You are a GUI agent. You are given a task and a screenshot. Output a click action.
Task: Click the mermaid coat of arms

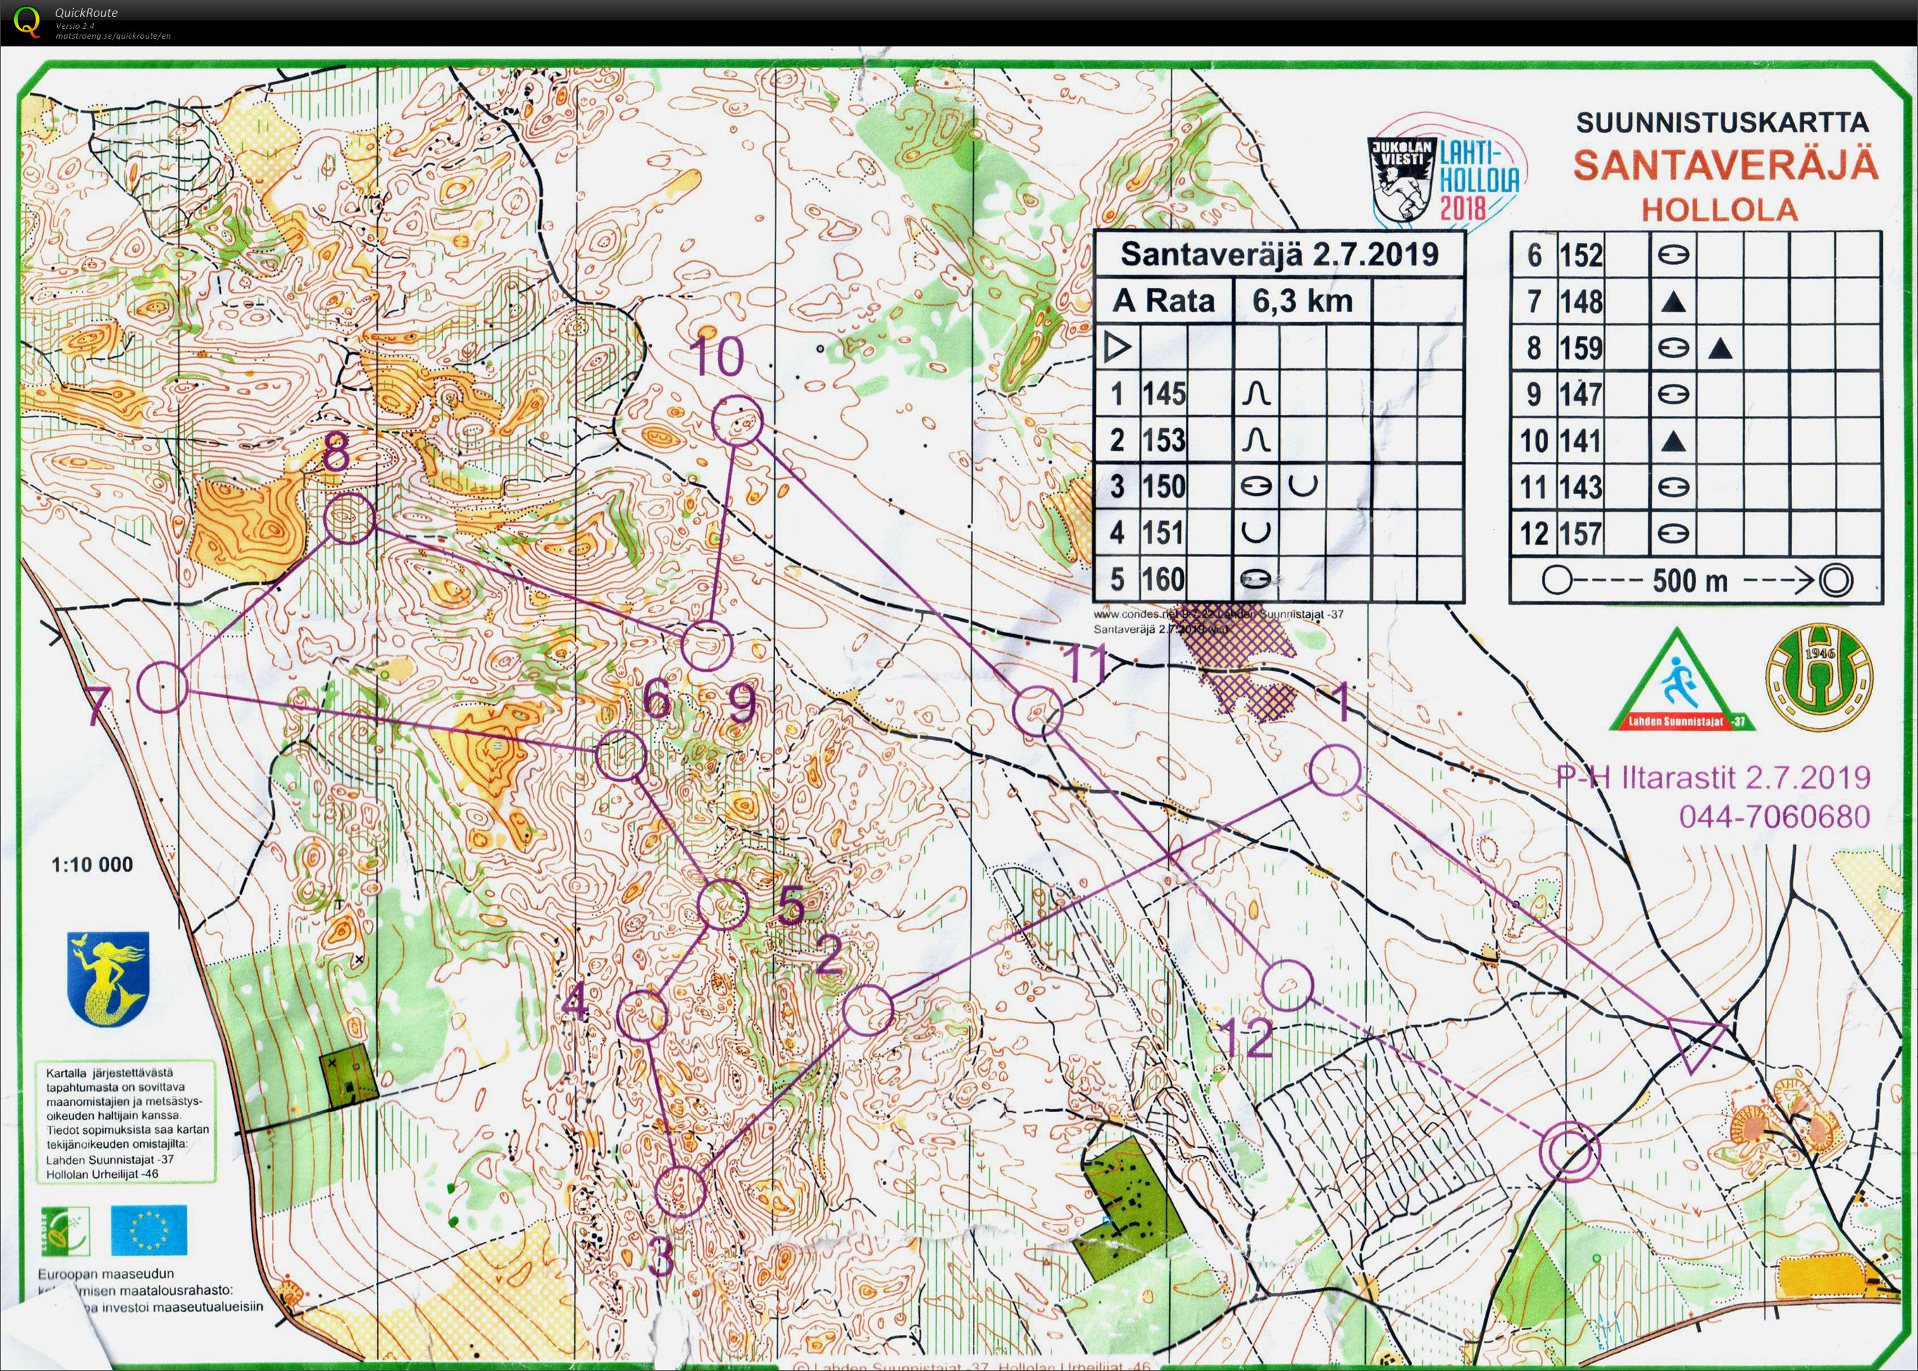[108, 980]
